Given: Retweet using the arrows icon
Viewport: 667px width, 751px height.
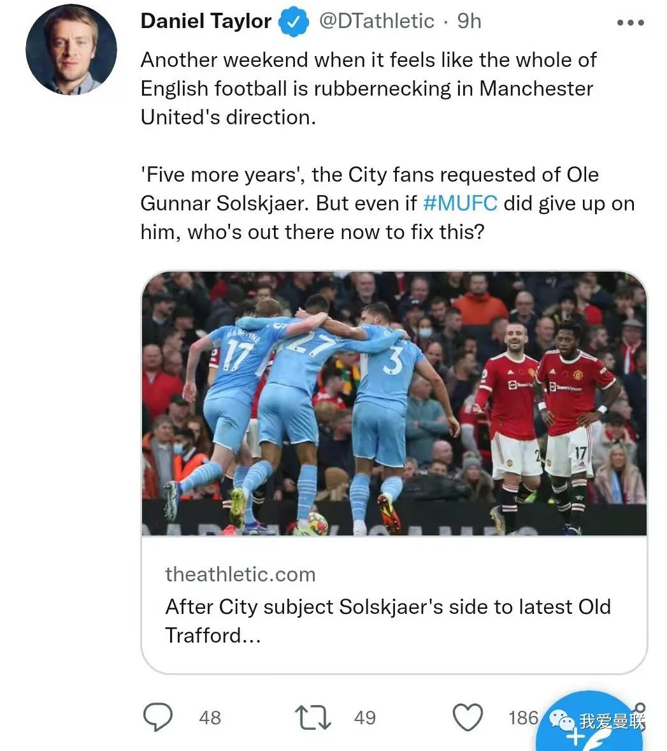Looking at the screenshot, I should tap(314, 717).
